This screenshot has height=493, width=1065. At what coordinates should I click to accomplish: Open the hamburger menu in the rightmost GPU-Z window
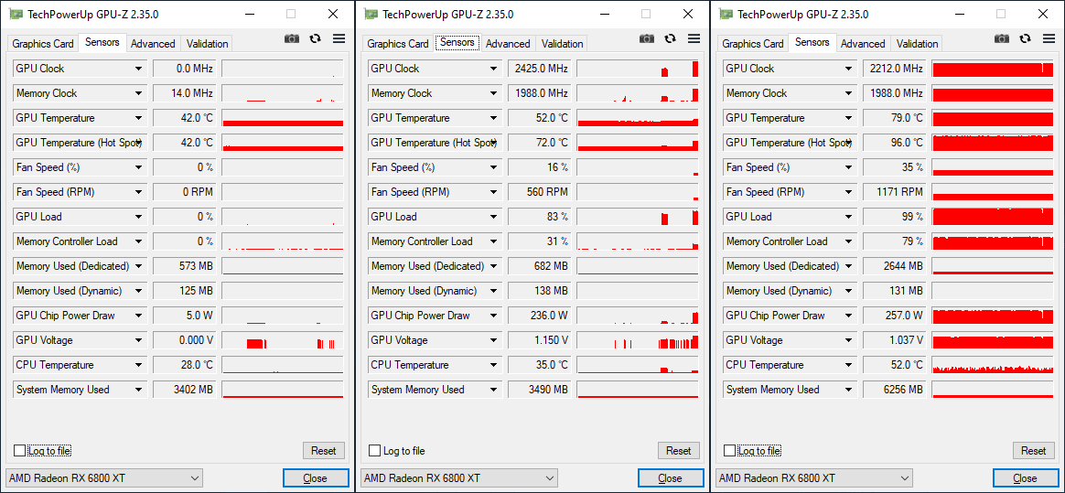[1049, 38]
